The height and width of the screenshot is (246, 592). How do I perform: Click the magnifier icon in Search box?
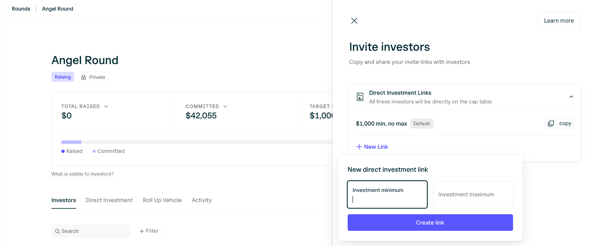tap(57, 231)
